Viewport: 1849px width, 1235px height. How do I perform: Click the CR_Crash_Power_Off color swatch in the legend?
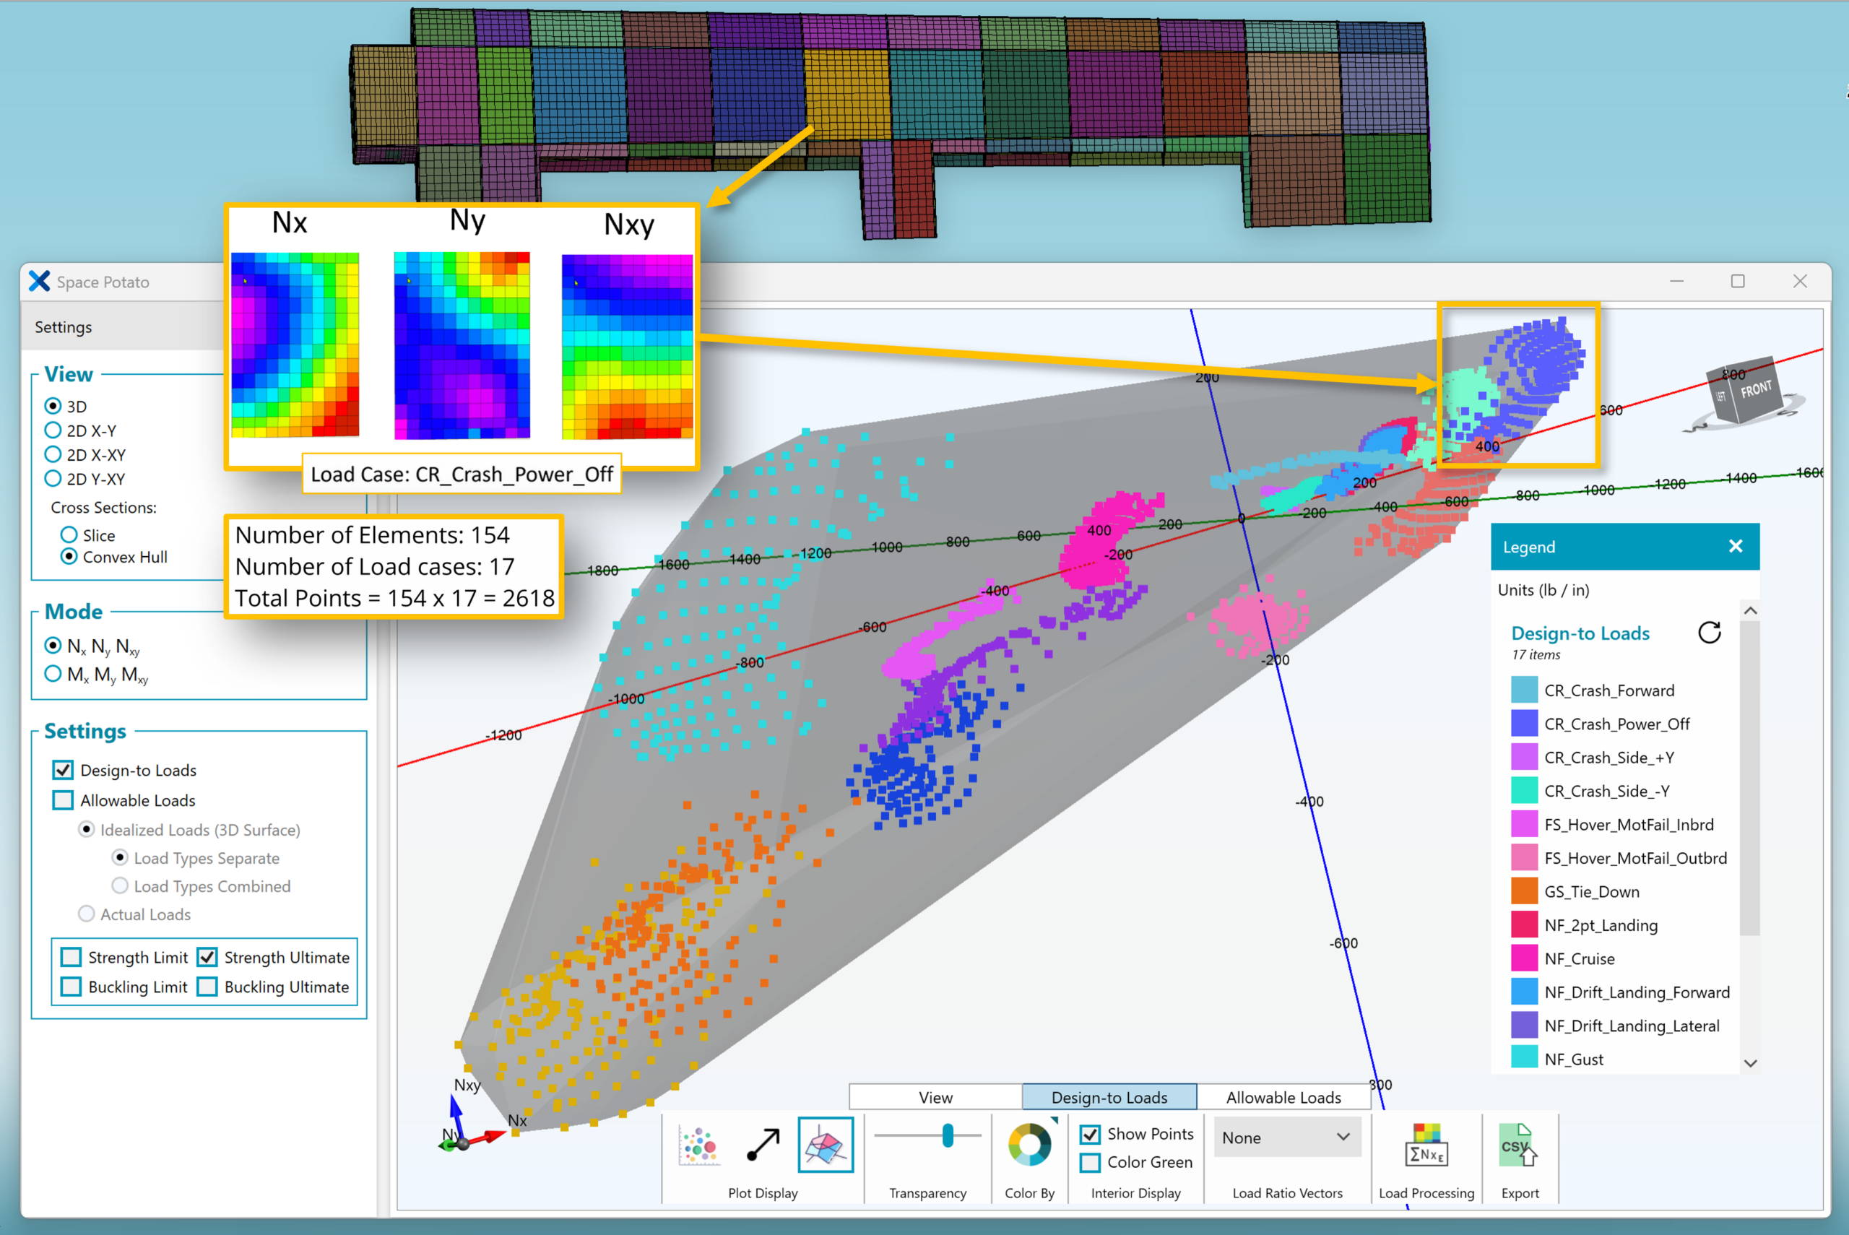pyautogui.click(x=1525, y=724)
